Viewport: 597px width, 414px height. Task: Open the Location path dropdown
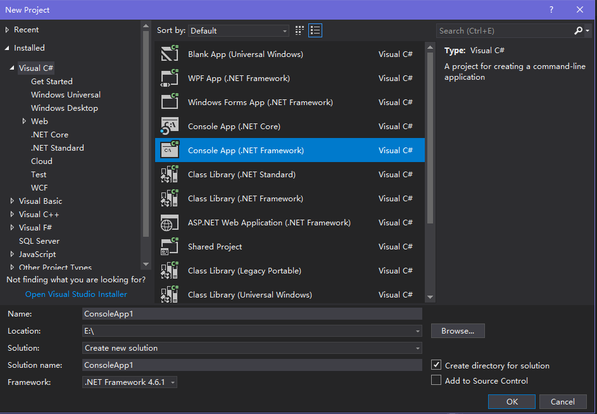418,331
